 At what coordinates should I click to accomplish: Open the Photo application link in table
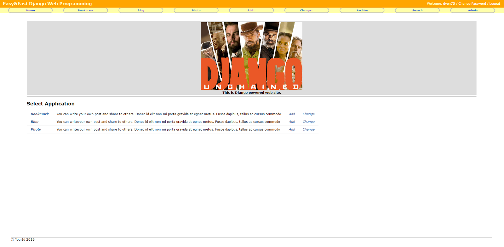36,129
